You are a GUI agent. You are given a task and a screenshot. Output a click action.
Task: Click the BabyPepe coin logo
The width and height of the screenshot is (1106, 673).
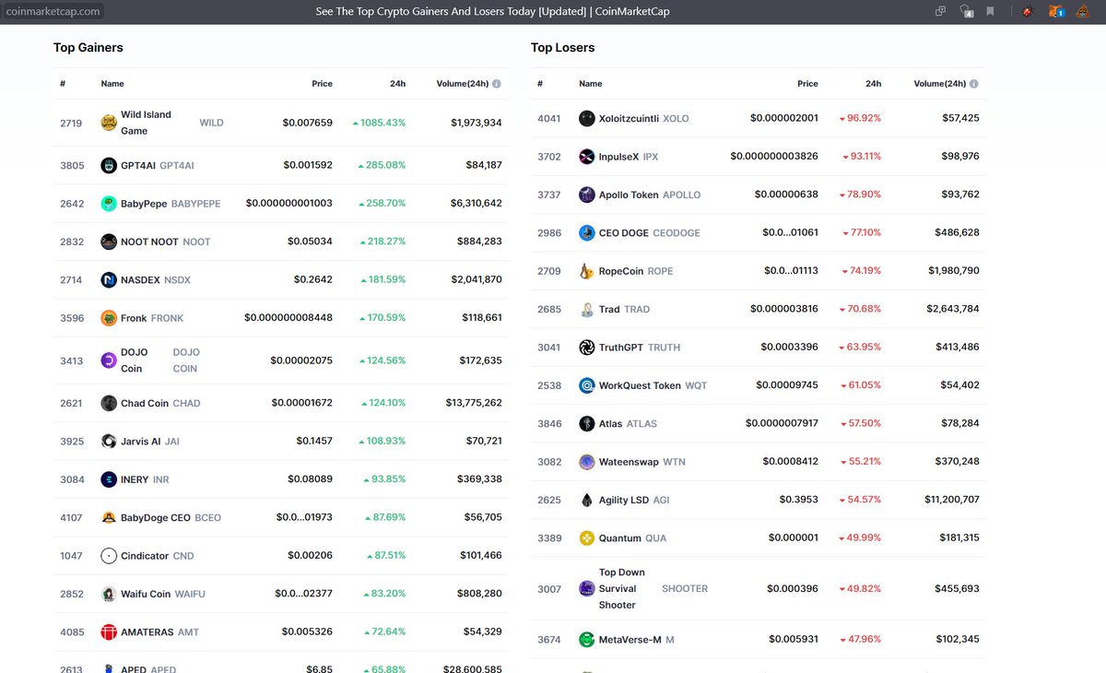[x=109, y=204]
